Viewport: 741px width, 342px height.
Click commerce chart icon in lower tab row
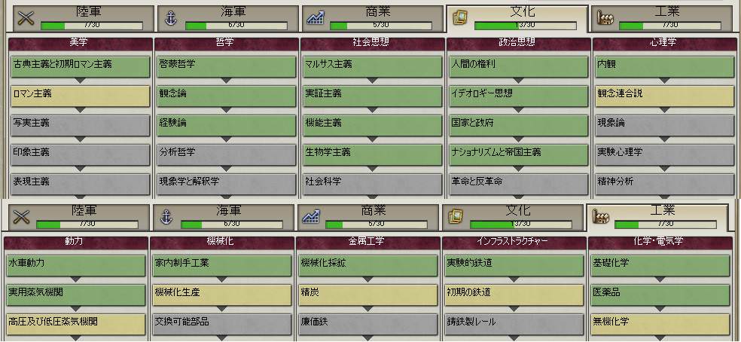pos(311,217)
